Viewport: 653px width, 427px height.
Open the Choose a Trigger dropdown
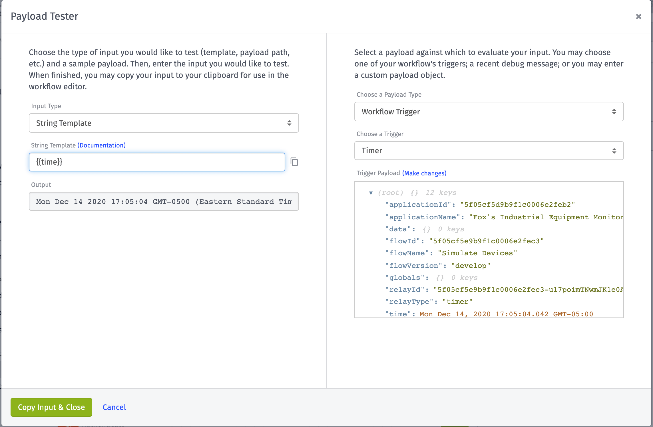pyautogui.click(x=489, y=151)
